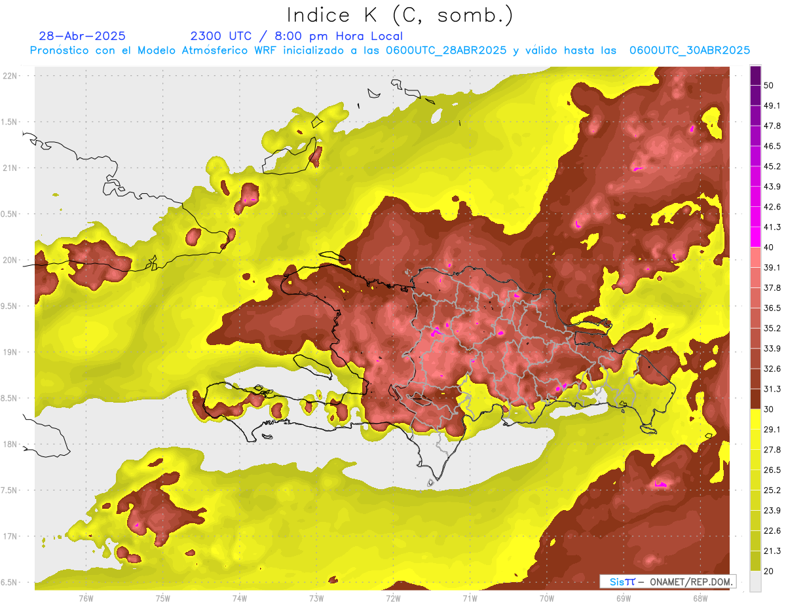Click the "72W" longitude axis label
The width and height of the screenshot is (786, 607).
[x=393, y=598]
